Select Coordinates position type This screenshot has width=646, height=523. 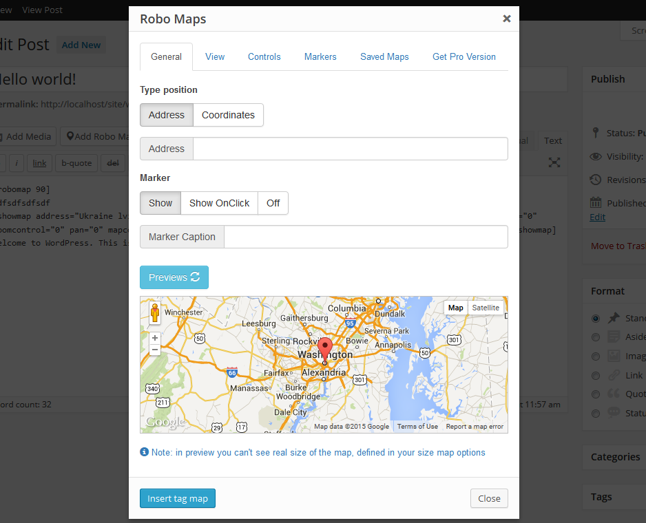click(228, 115)
